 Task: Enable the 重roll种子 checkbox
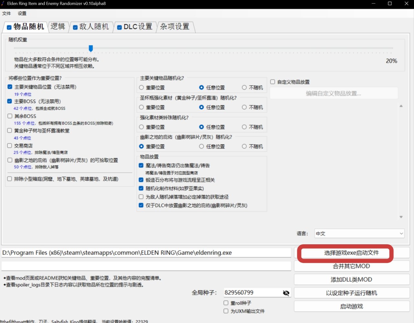226,303
